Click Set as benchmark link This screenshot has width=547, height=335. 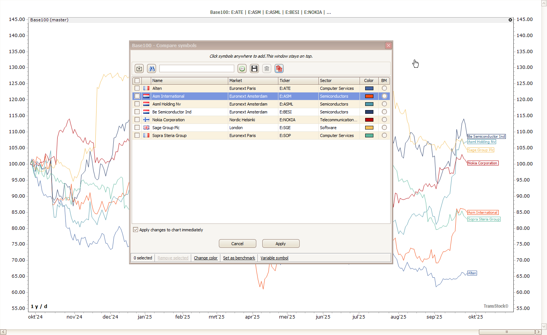(x=239, y=258)
